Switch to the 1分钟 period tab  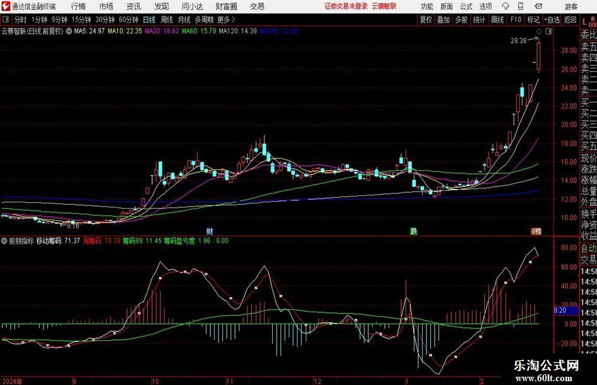click(39, 20)
